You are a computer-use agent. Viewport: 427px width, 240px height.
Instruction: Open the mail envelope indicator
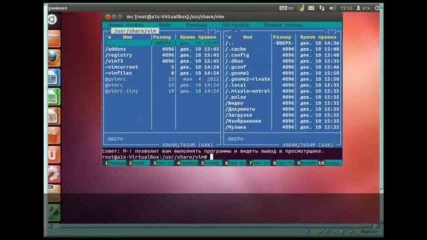point(311,8)
